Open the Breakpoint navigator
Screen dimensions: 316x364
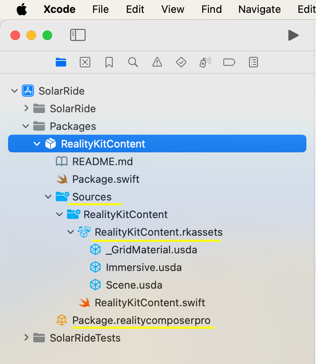coord(229,62)
